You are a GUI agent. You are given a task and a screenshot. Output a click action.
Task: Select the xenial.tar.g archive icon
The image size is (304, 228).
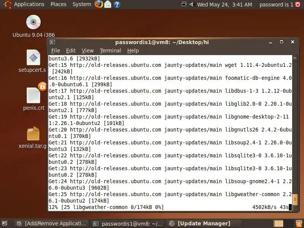(x=33, y=133)
